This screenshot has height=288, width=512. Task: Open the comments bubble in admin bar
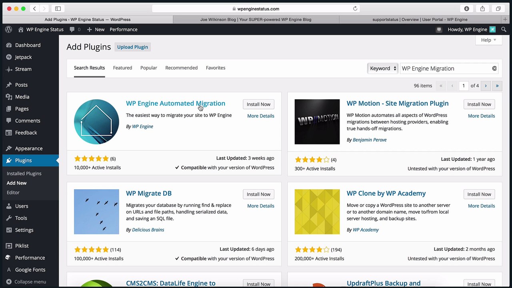click(x=75, y=29)
